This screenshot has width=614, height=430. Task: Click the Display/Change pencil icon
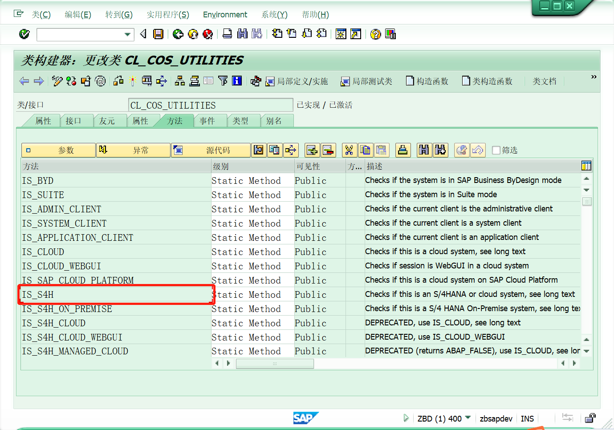[x=57, y=81]
